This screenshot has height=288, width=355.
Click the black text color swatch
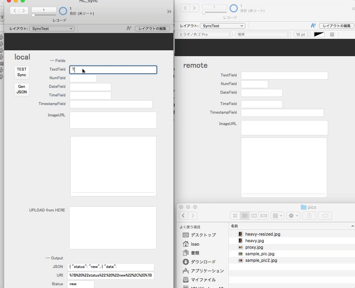(x=319, y=34)
